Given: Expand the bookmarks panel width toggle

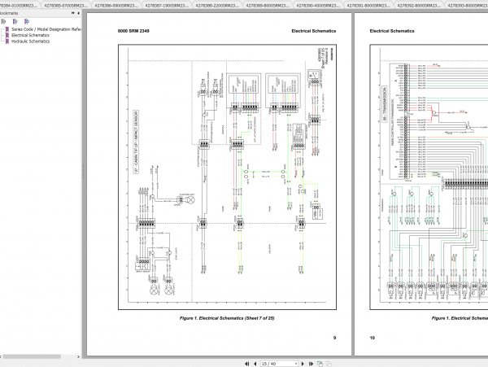Looking at the screenshot, I should pos(73,13).
